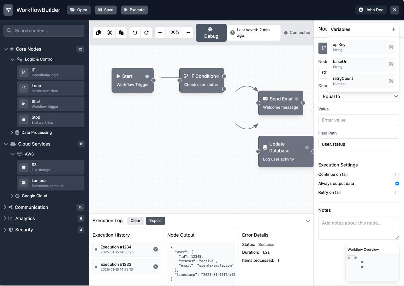Collapse the Execution Log panel

pos(308,221)
